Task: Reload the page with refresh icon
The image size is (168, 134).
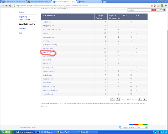Action: 10,5
